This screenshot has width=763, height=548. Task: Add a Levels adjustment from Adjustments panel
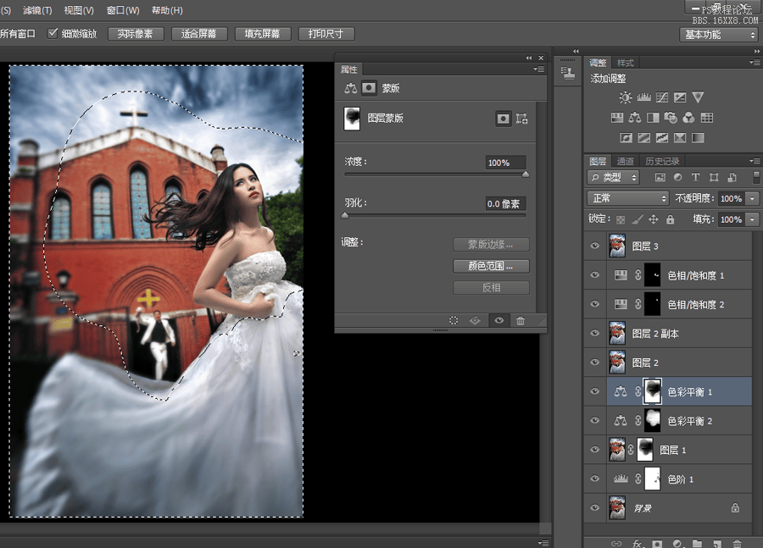pyautogui.click(x=643, y=97)
